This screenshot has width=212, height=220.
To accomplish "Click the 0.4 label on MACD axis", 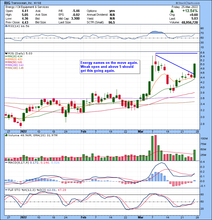I will (x=203, y=162).
